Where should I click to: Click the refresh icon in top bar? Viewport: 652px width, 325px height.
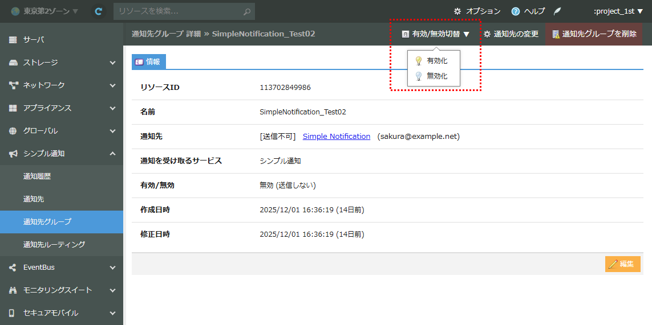point(99,11)
